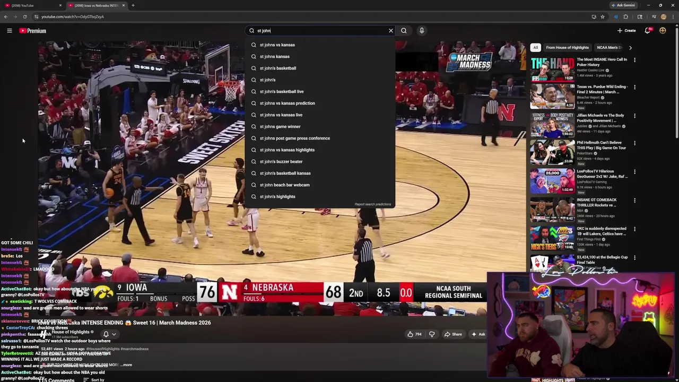679x382 pixels.
Task: Open the Create menu
Action: 627,31
